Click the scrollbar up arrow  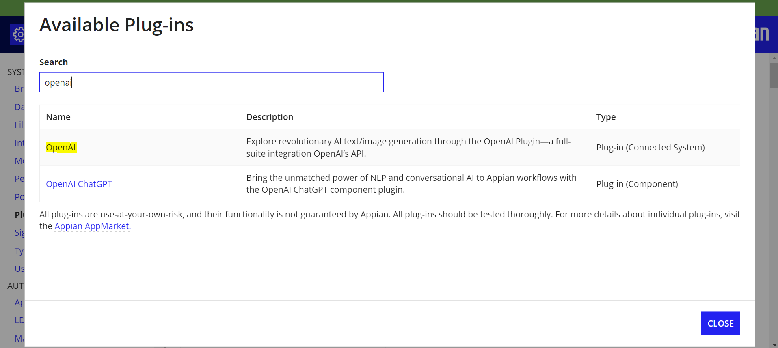tap(774, 58)
